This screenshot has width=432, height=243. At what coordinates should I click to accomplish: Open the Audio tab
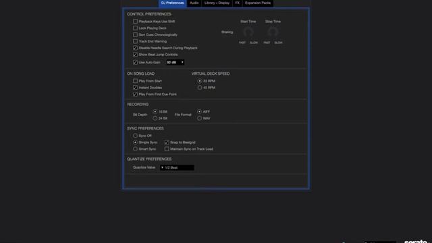tap(194, 3)
